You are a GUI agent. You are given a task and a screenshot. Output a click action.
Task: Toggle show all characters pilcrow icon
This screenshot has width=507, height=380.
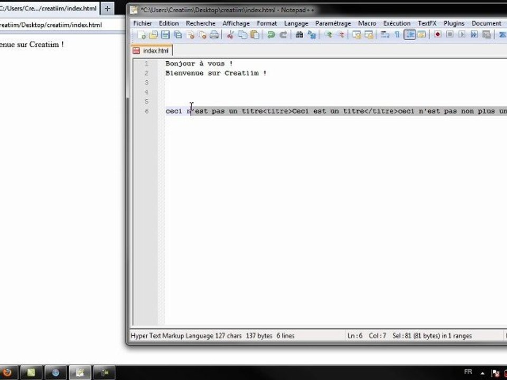pos(397,35)
